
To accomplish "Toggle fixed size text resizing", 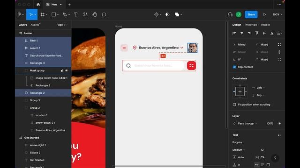I will click(x=268, y=165).
